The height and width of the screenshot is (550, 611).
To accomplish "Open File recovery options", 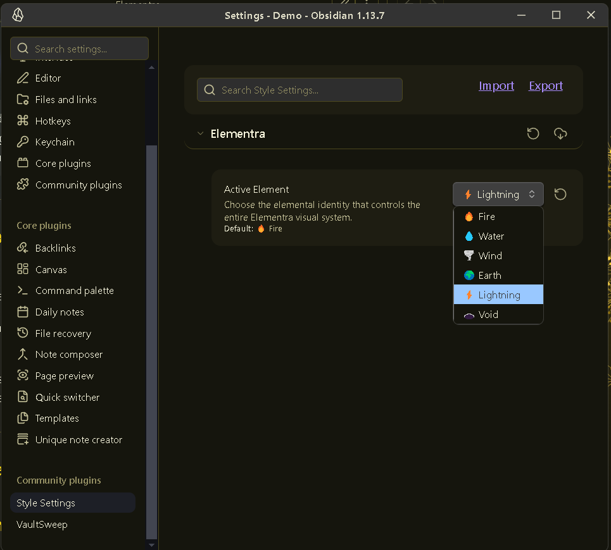I will point(73,333).
